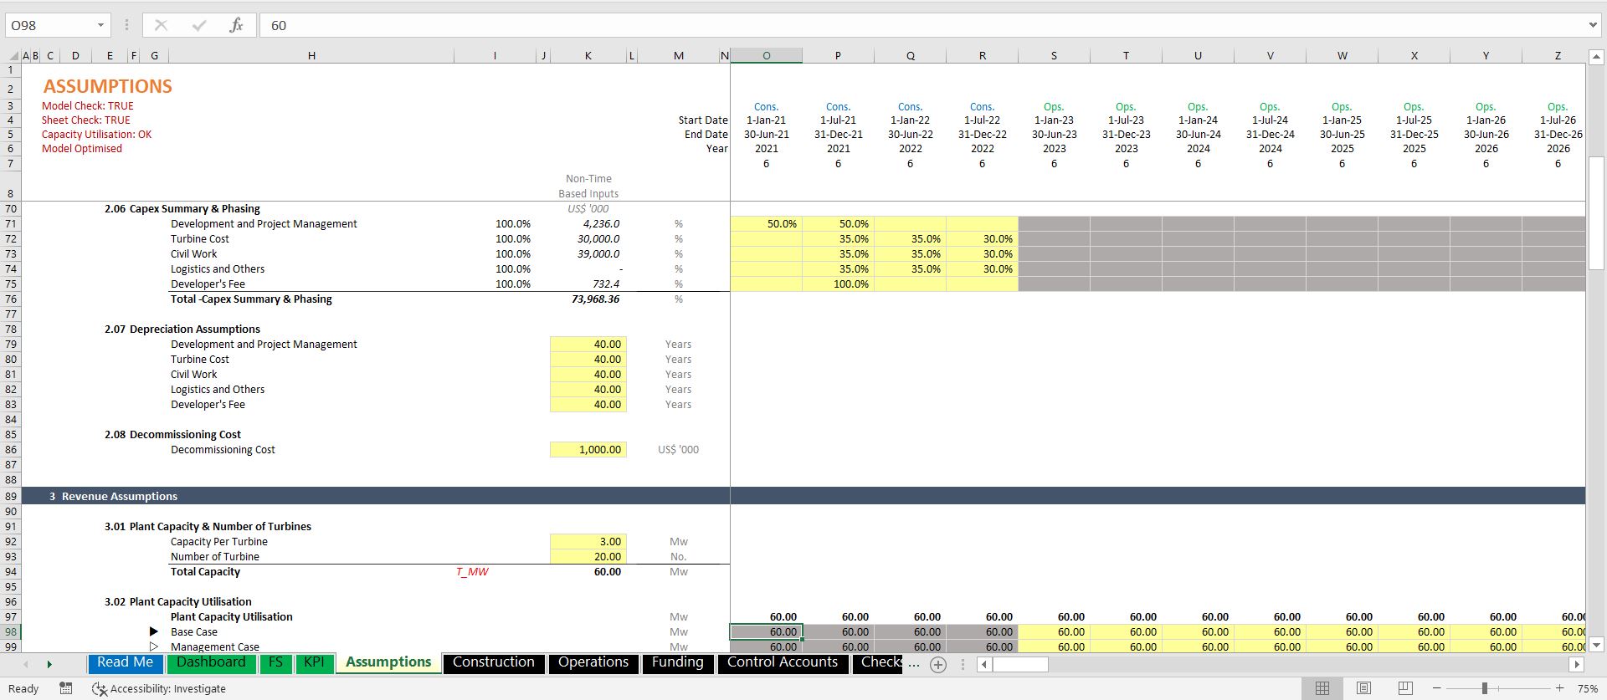This screenshot has height=700, width=1607.
Task: Expand the formula bar with chevron
Action: coord(1593,25)
